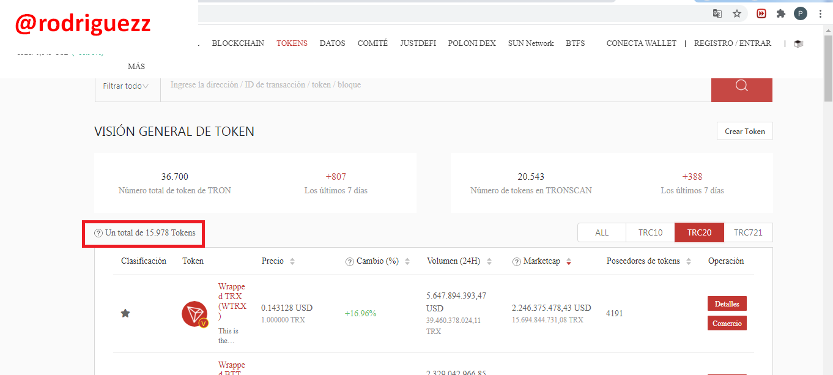Go to JUSTDEFI
Screen dimensions: 833x375
click(418, 43)
